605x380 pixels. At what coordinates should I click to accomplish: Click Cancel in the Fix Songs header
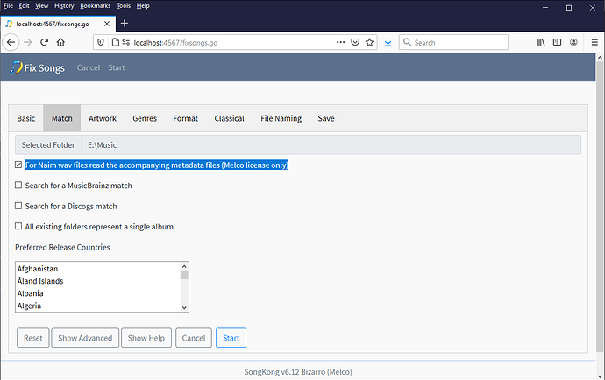tap(89, 67)
